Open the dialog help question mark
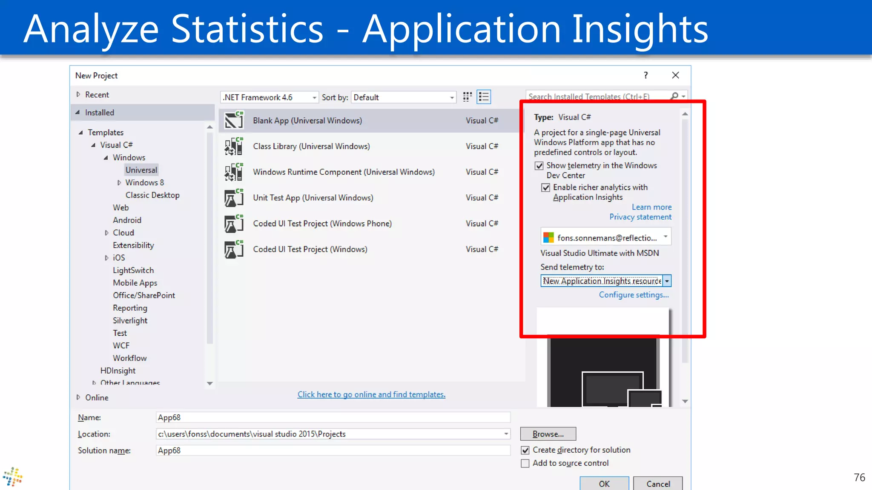This screenshot has width=872, height=490. pyautogui.click(x=646, y=75)
